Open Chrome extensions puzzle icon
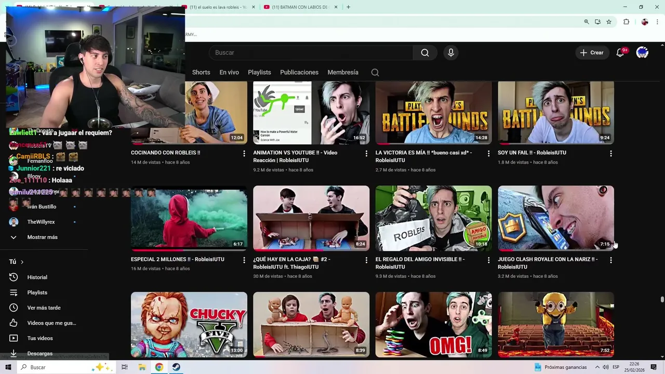 pyautogui.click(x=626, y=22)
